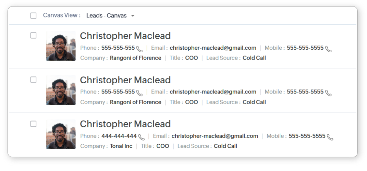Screen dimensions: 367x171
Task: Click the mobile call icon in the first lead record
Action: tap(328, 49)
